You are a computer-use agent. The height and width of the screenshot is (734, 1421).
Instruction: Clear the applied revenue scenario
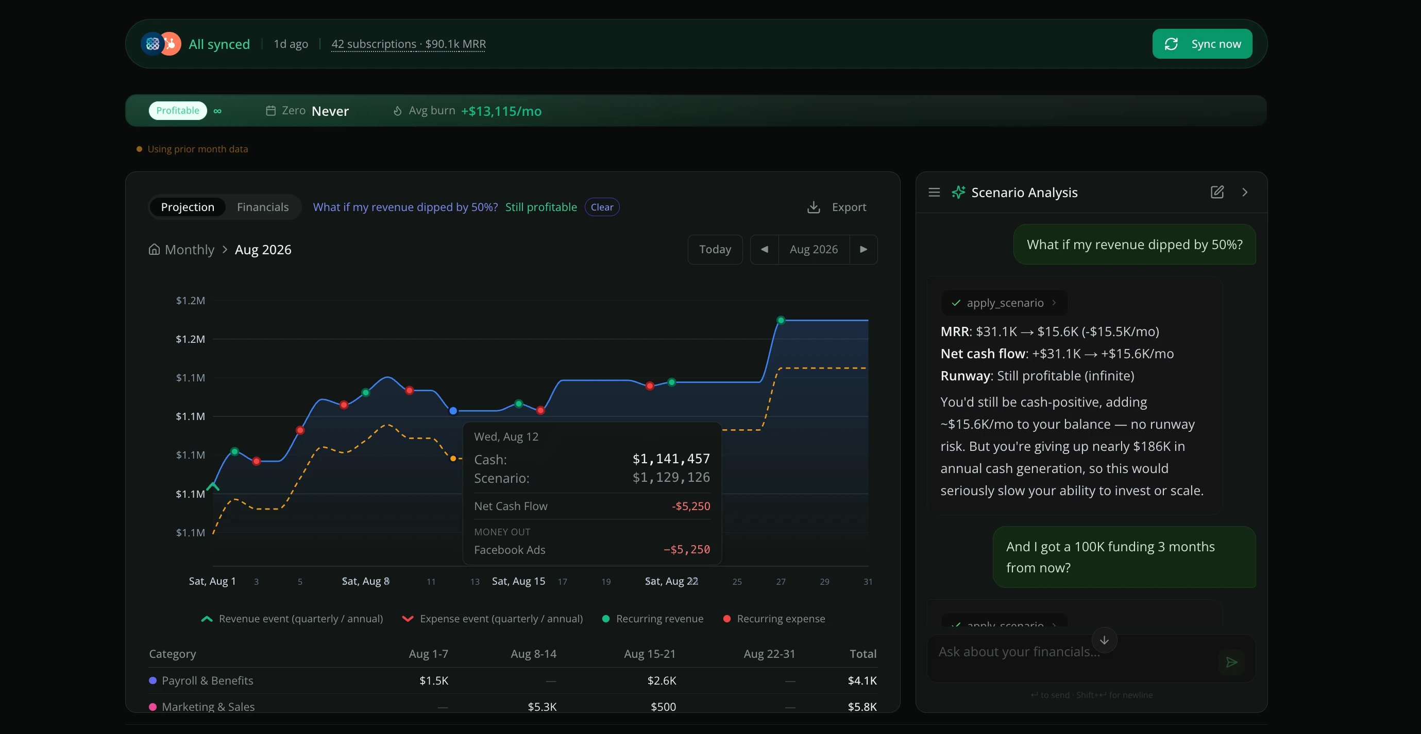602,206
